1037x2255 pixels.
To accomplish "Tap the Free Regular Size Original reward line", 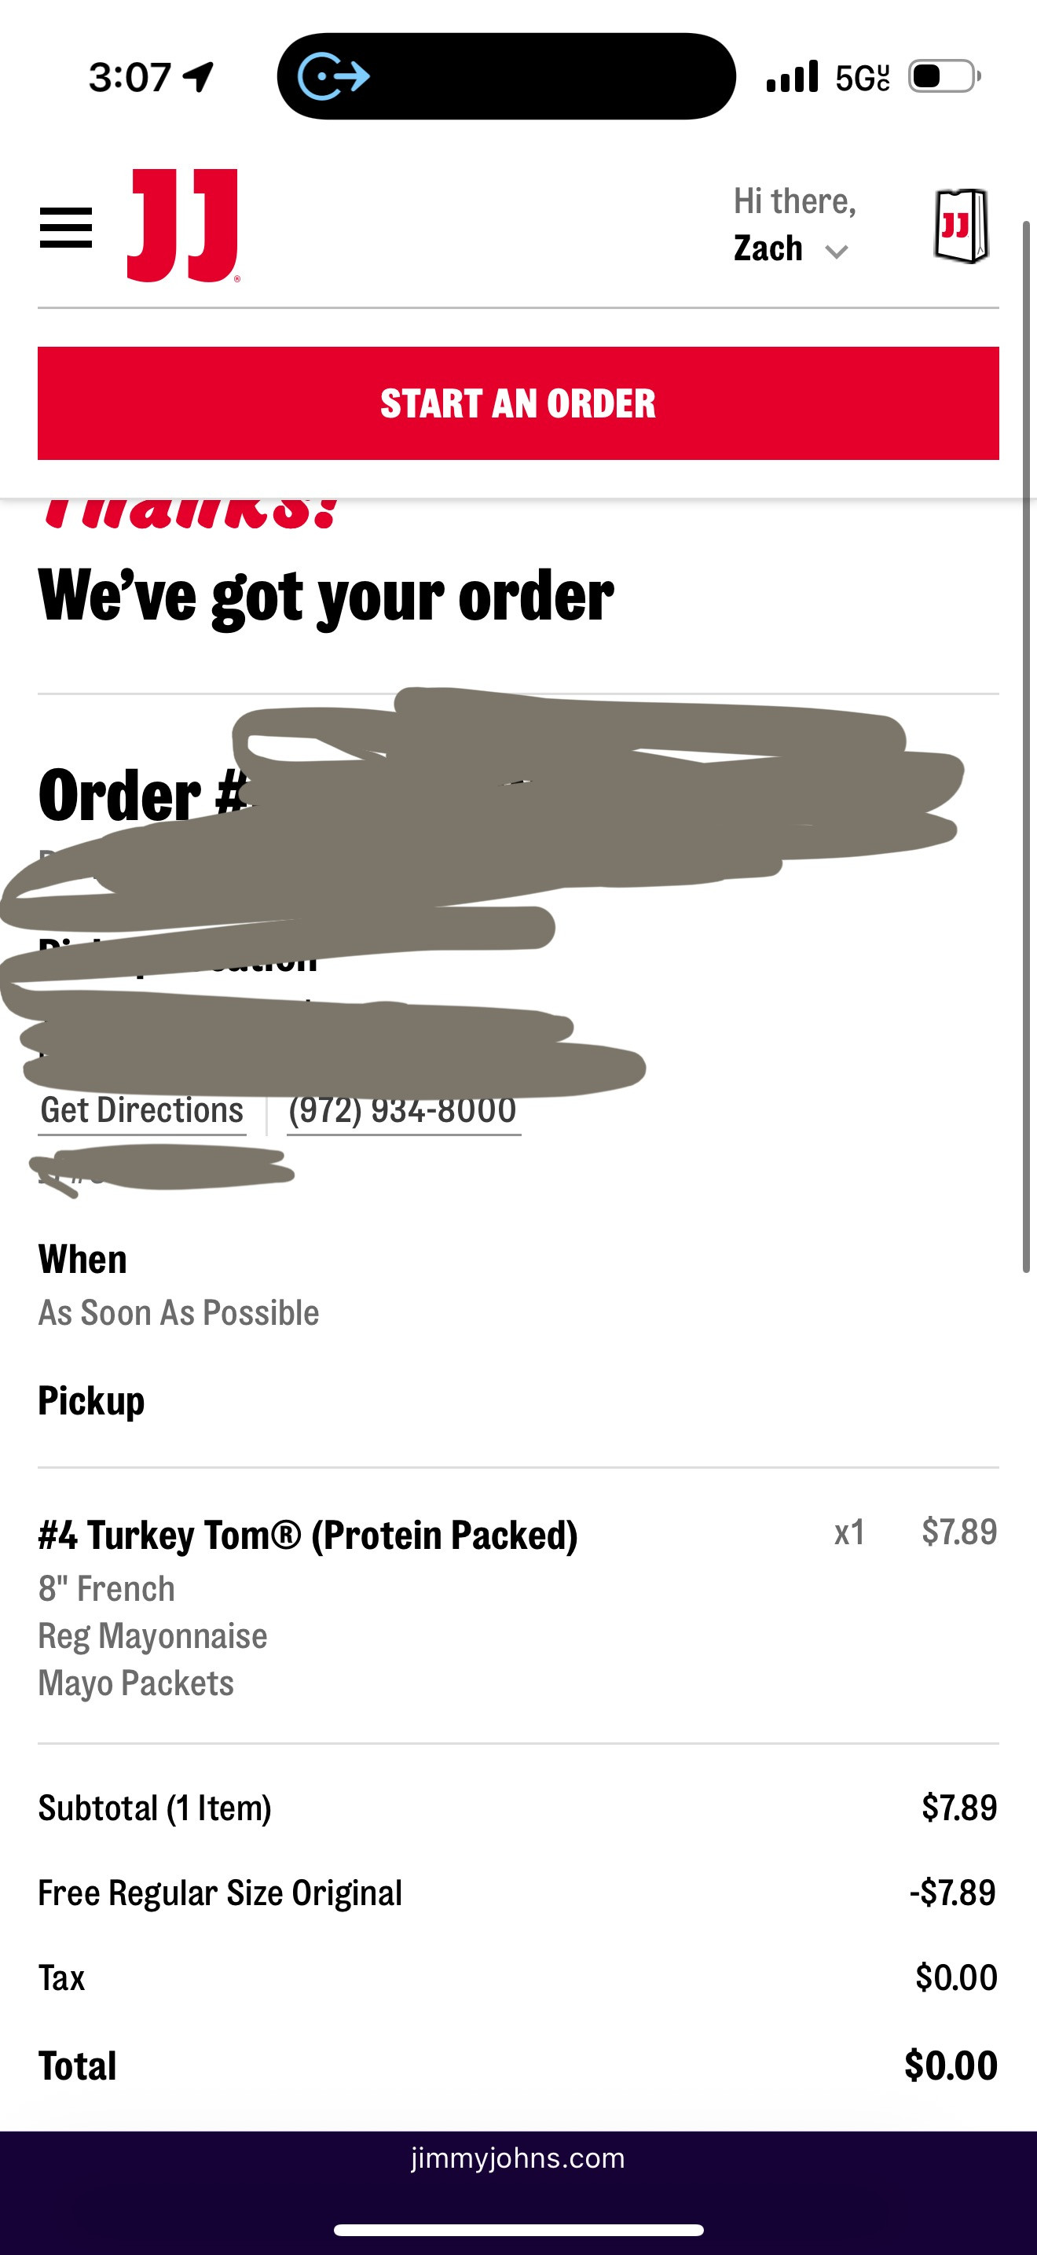I will (220, 1893).
